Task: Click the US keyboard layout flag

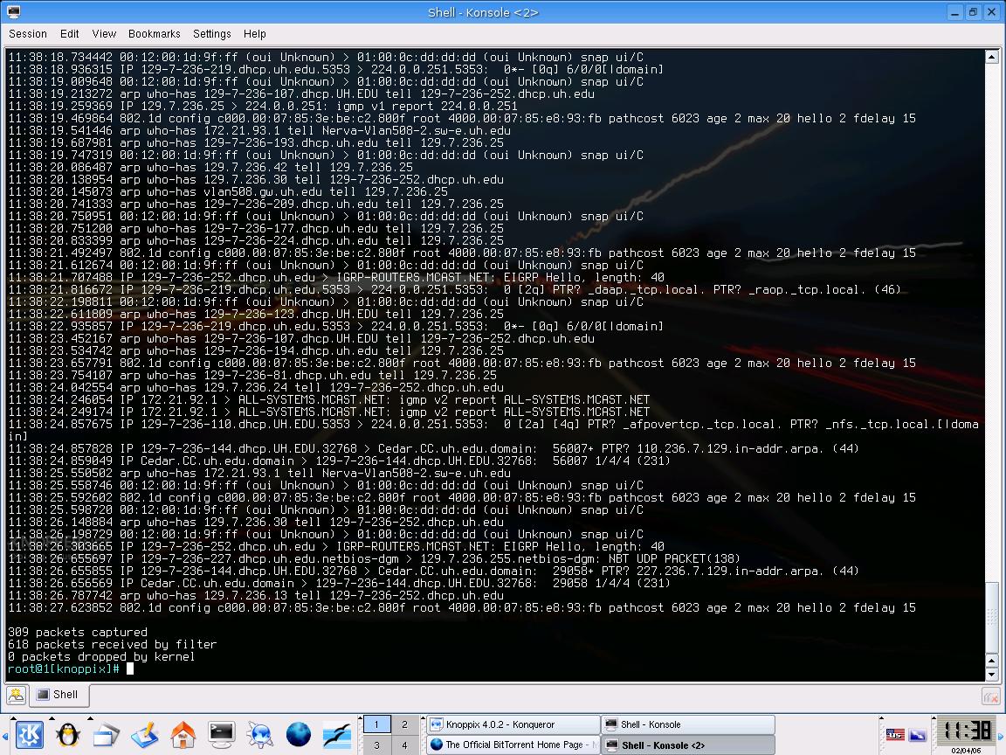Action: click(x=895, y=734)
